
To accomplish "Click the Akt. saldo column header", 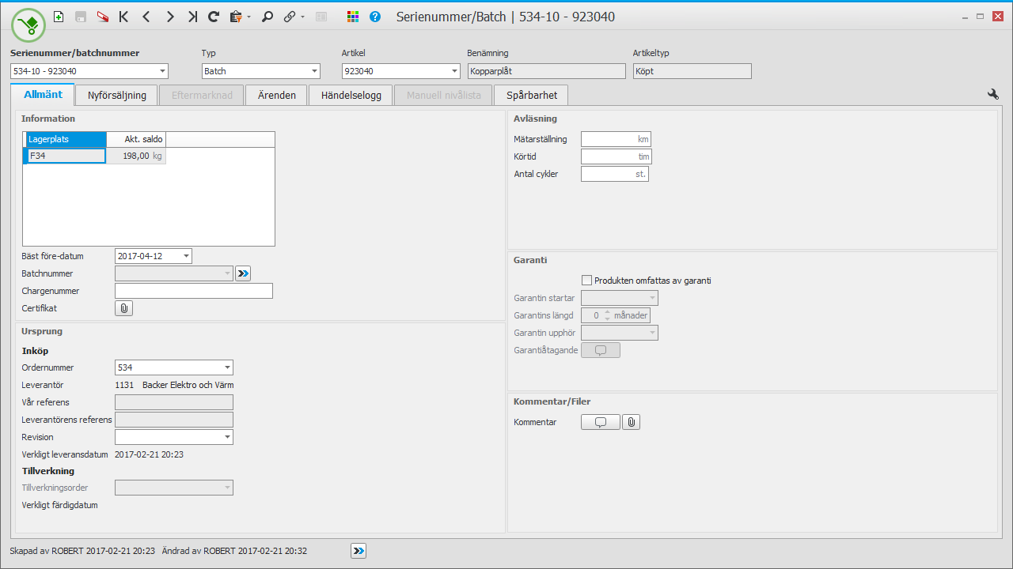I will [x=136, y=139].
